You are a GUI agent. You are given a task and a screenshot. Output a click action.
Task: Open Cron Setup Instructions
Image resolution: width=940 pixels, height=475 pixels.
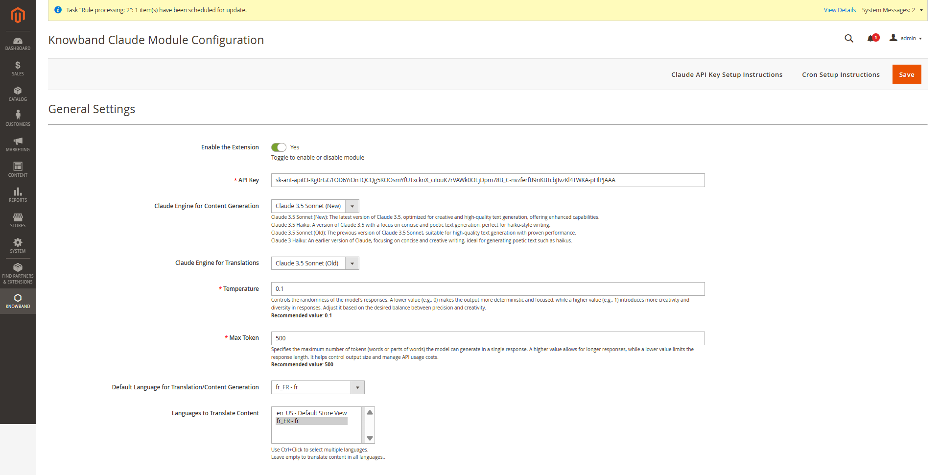click(x=841, y=74)
